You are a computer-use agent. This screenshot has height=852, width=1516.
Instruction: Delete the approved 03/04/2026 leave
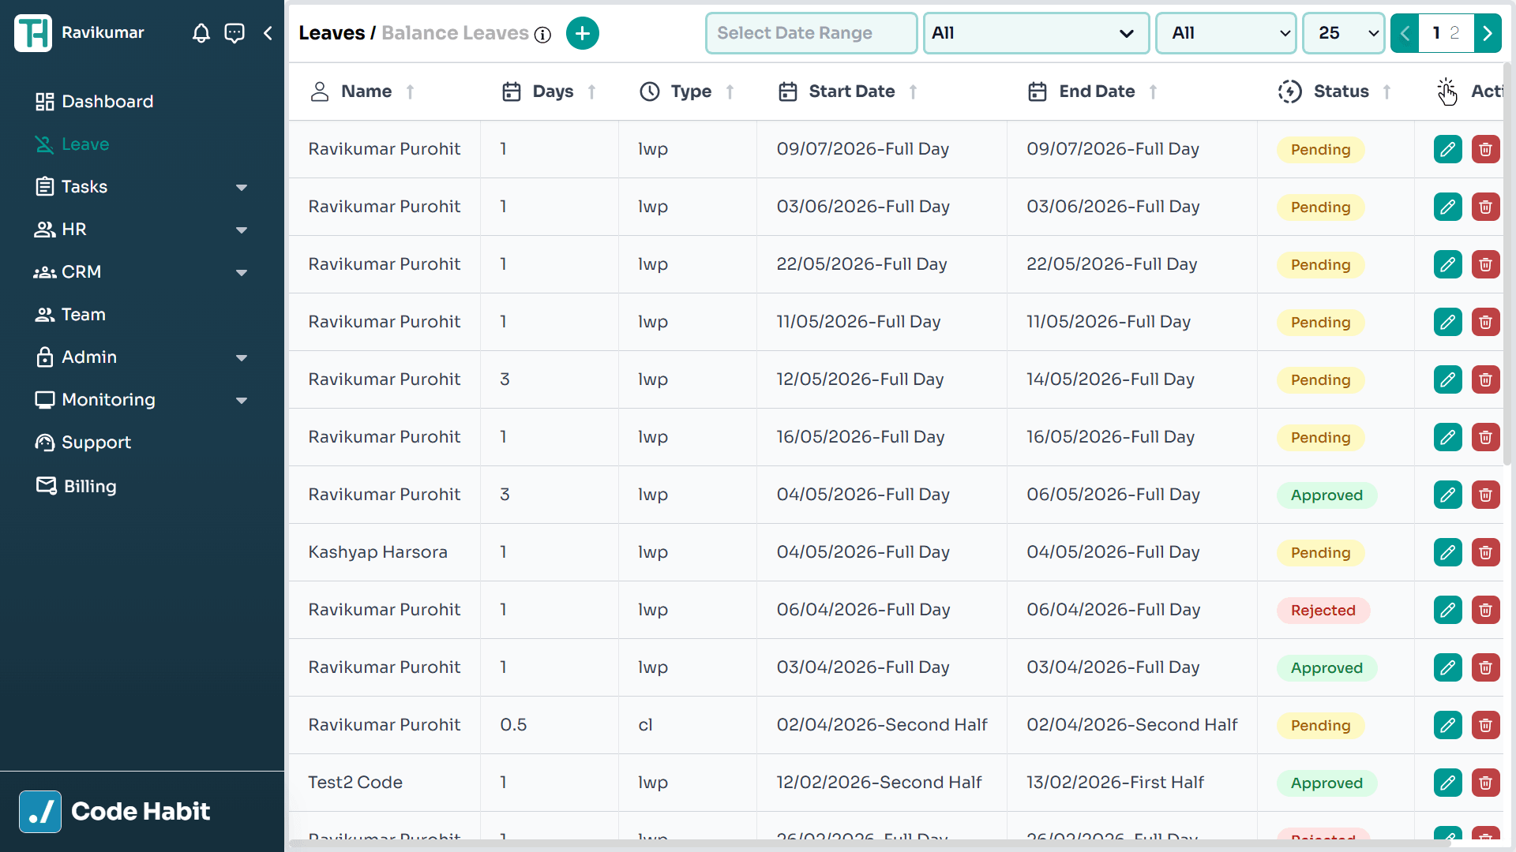[1486, 667]
